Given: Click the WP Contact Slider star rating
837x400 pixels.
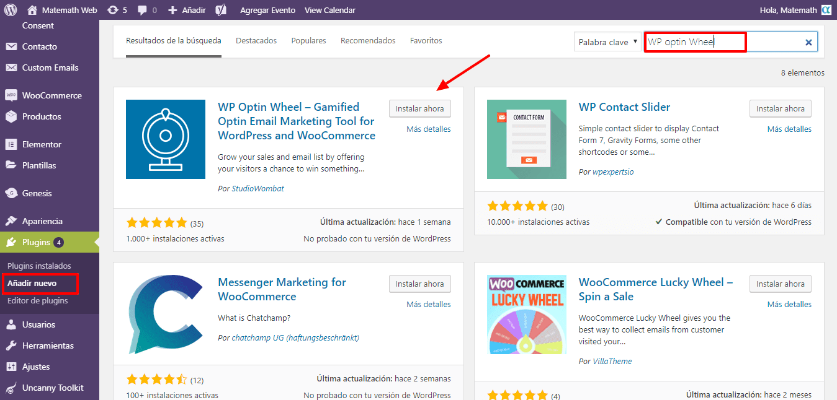Looking at the screenshot, I should 517,206.
